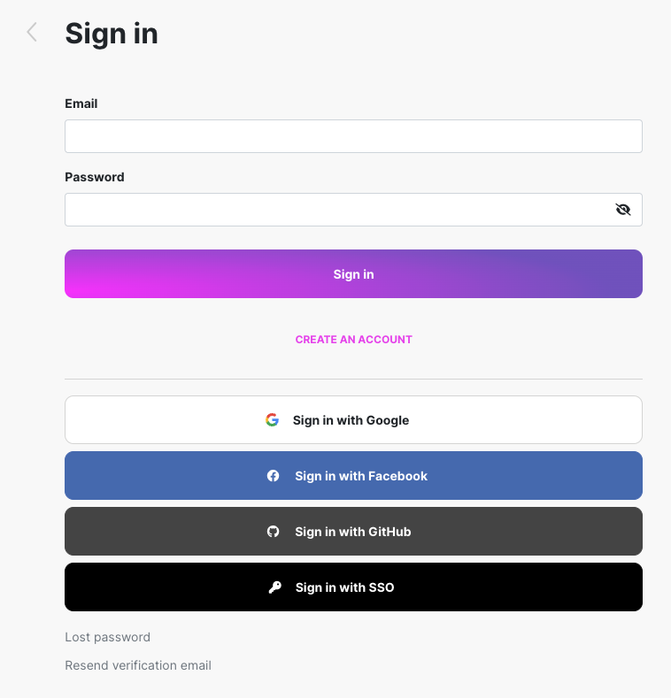Click the Password field label
The image size is (671, 698).
(x=95, y=177)
